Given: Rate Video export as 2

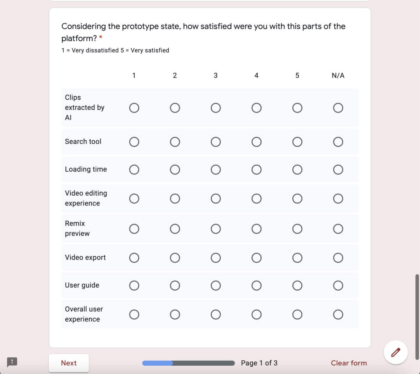Looking at the screenshot, I should (175, 258).
